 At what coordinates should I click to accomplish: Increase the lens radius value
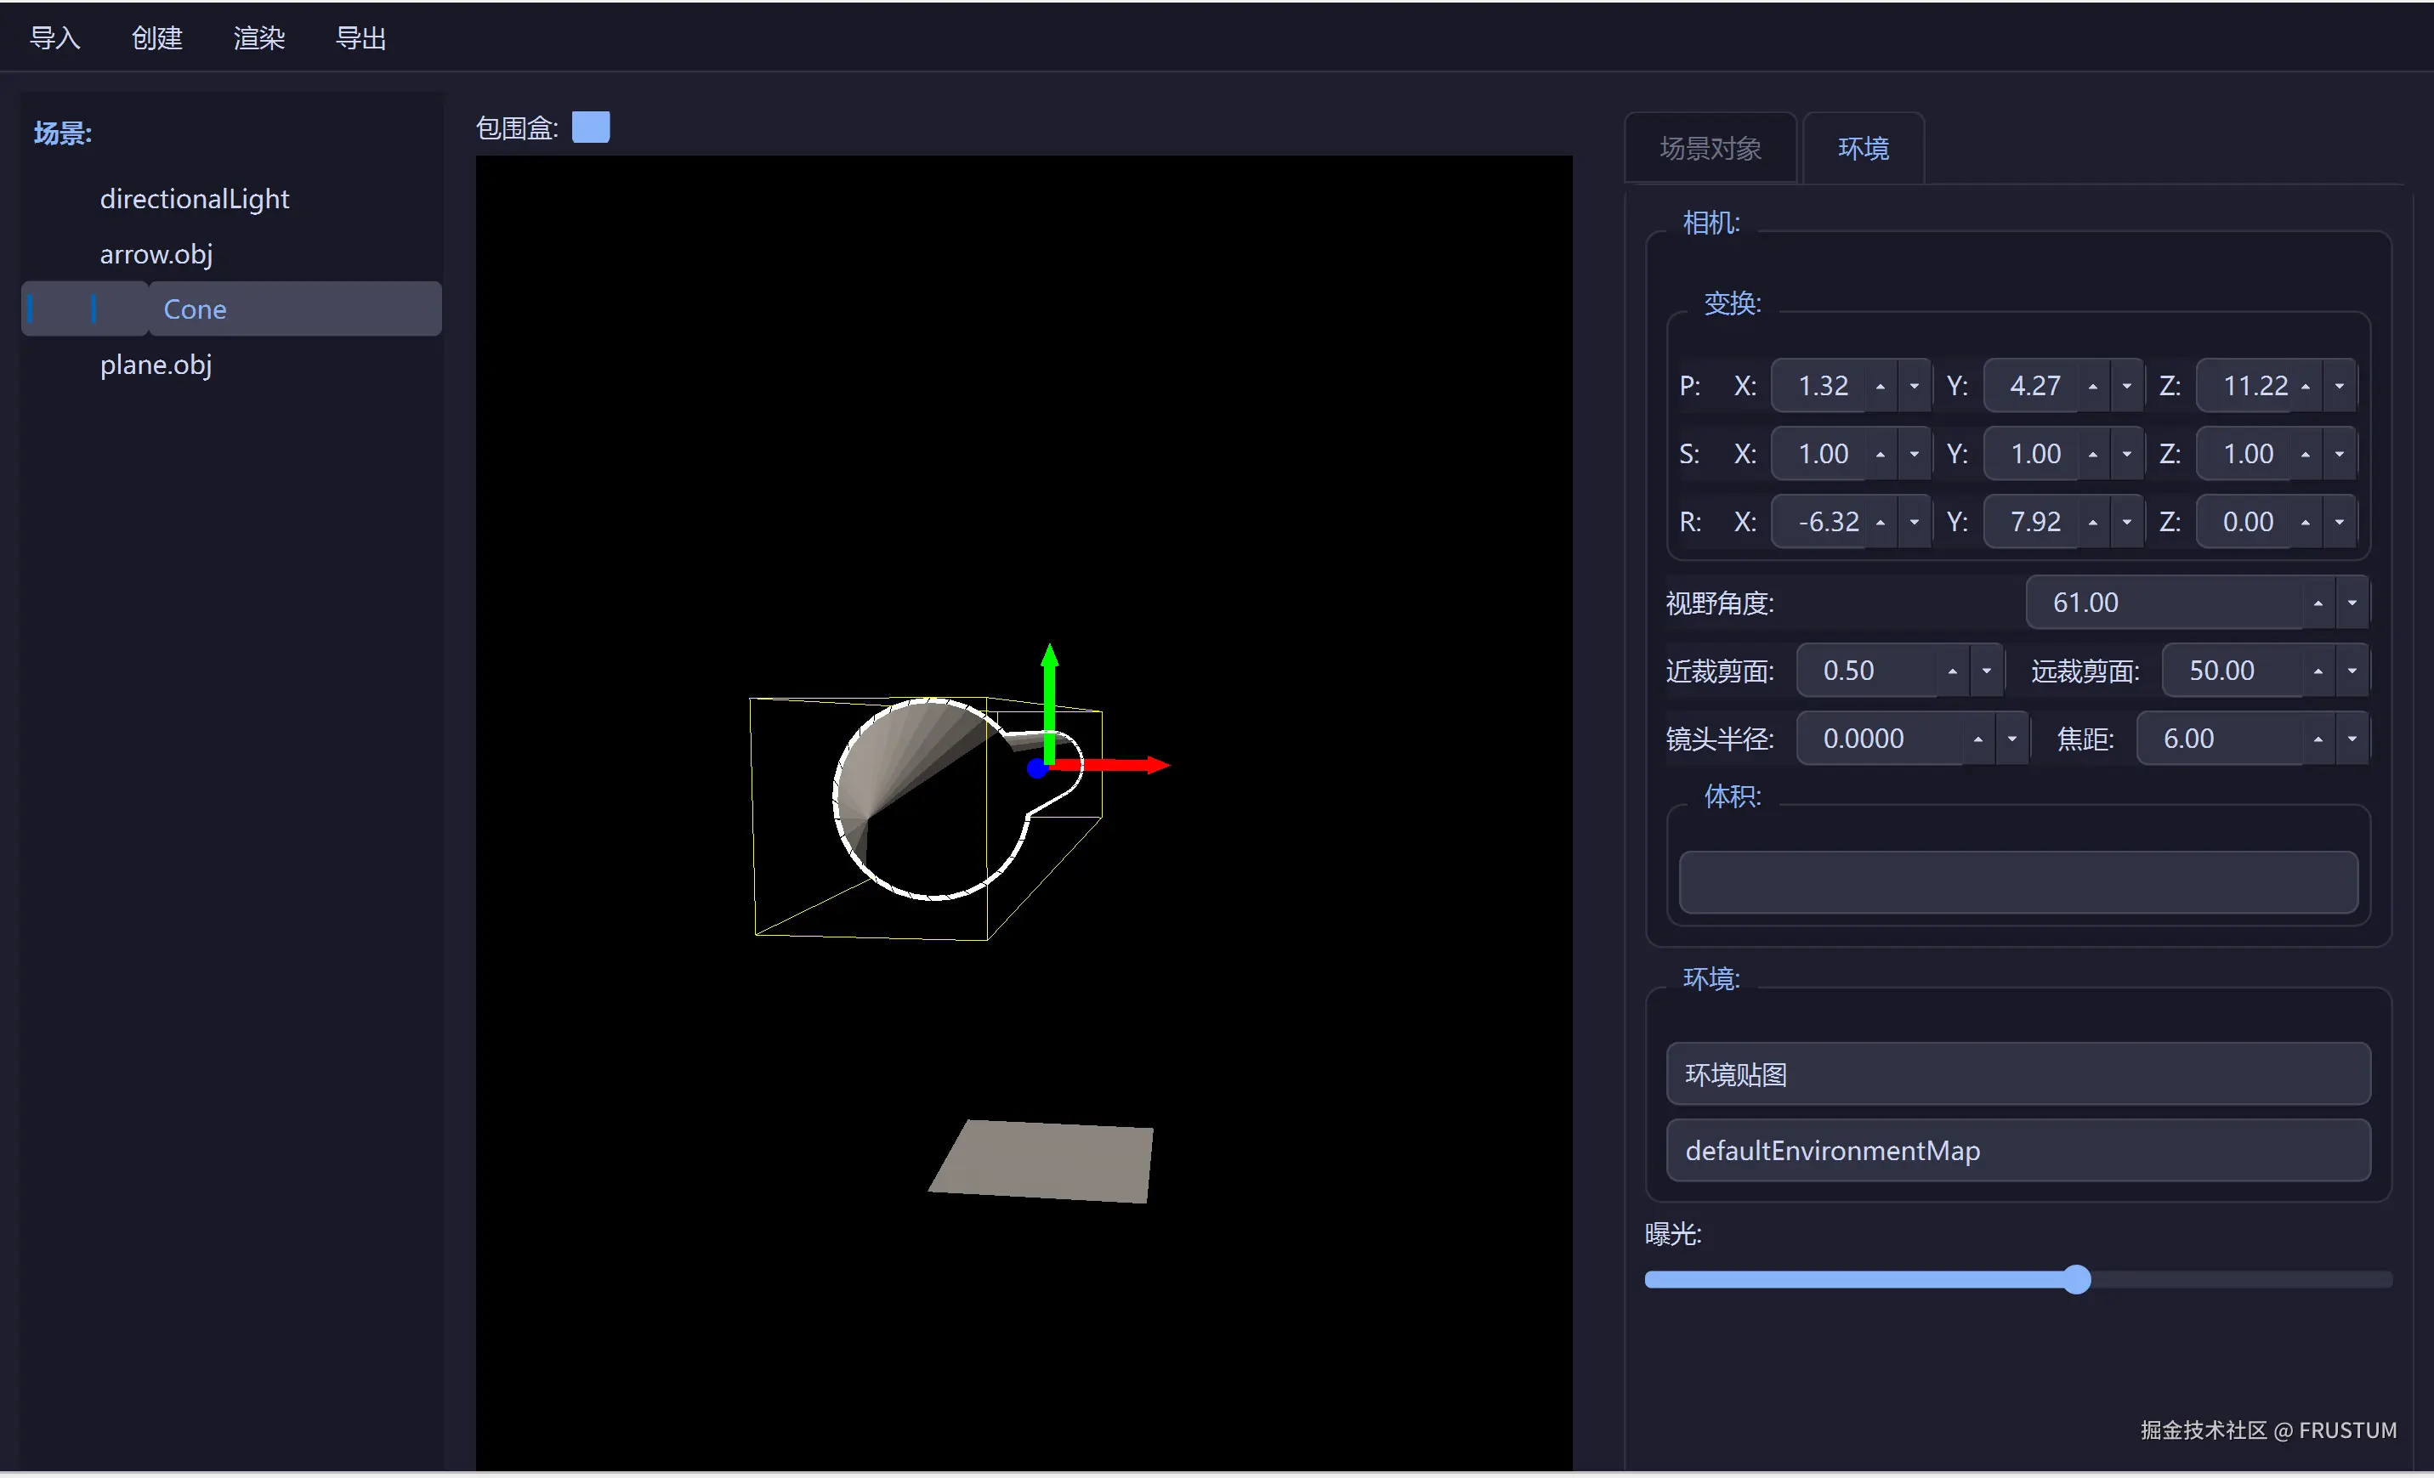[x=1977, y=739]
